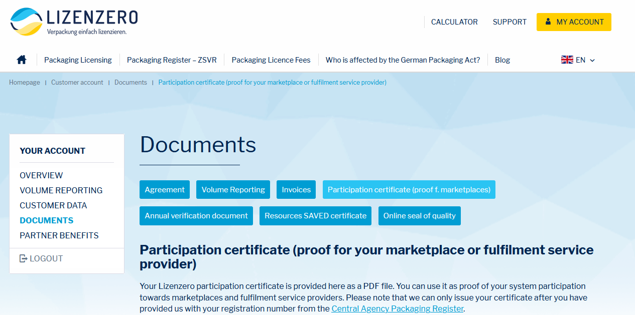
Task: Follow Central Agency Packaging Register link
Action: (x=398, y=308)
